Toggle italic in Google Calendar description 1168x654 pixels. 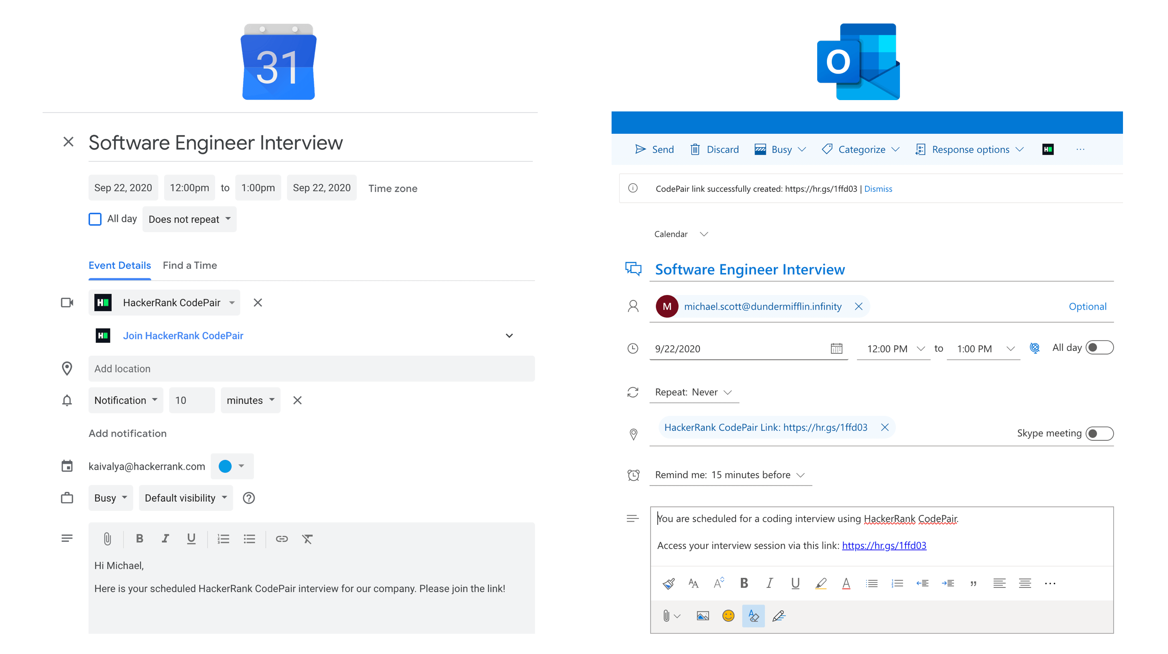(165, 539)
